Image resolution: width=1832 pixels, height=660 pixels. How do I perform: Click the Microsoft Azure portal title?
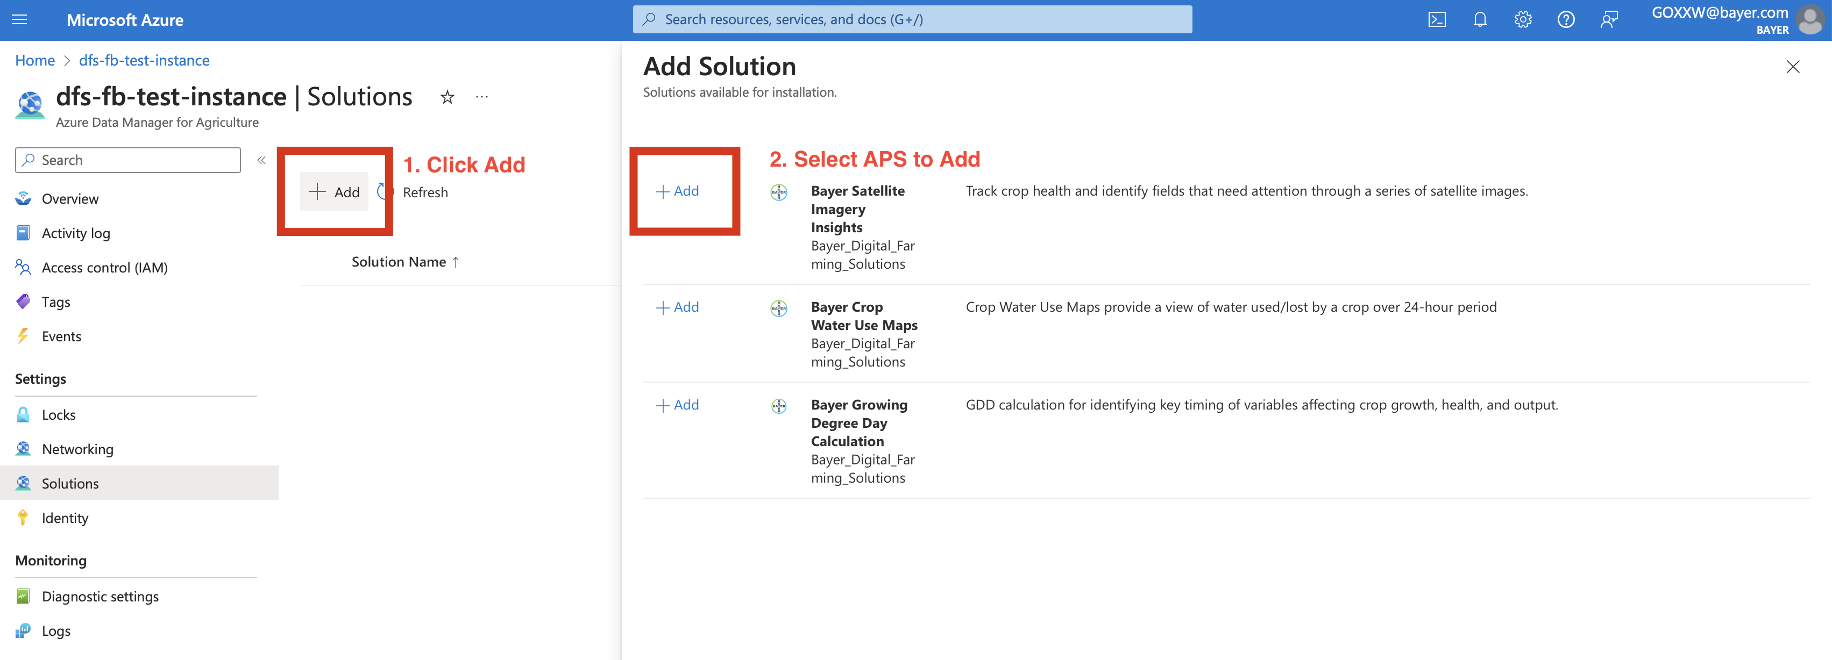125,20
